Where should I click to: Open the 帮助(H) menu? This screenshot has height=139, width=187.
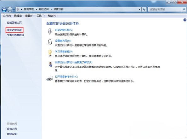tap(52, 16)
